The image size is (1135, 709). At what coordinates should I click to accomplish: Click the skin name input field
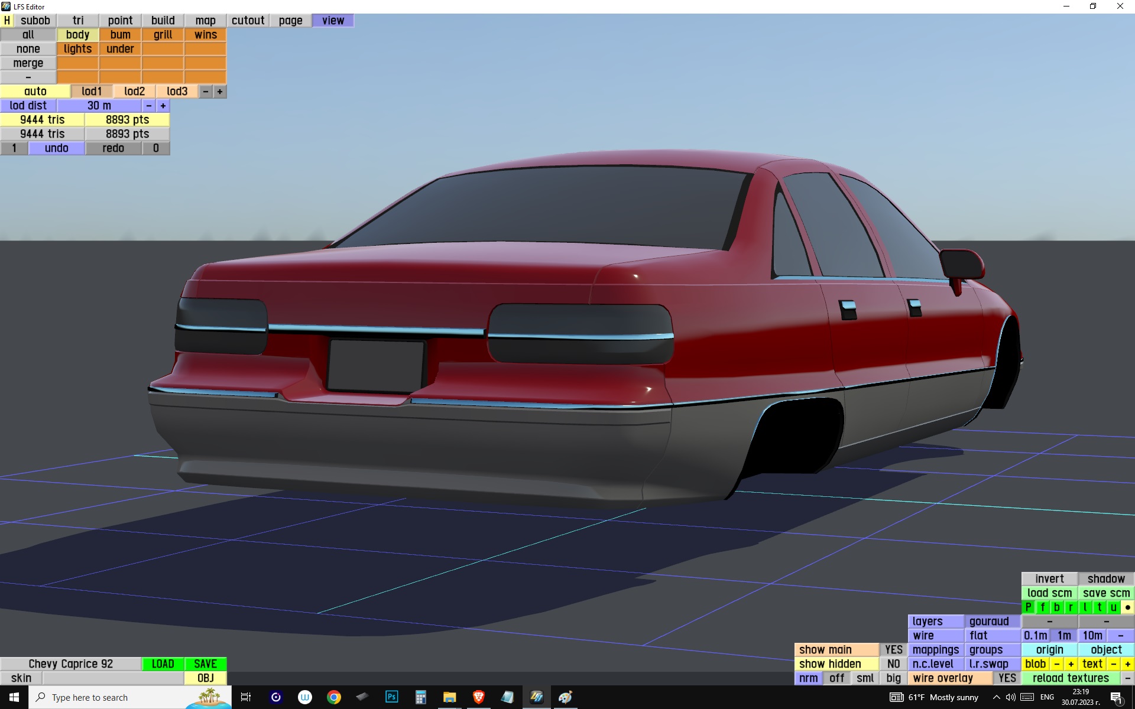112,678
